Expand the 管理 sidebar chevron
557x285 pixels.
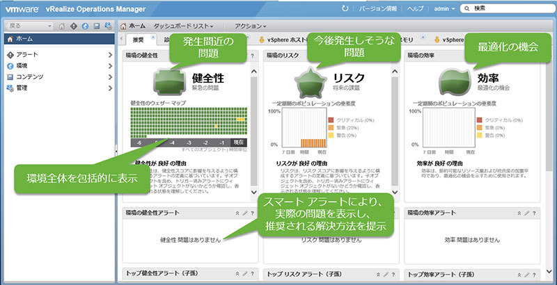(x=110, y=88)
